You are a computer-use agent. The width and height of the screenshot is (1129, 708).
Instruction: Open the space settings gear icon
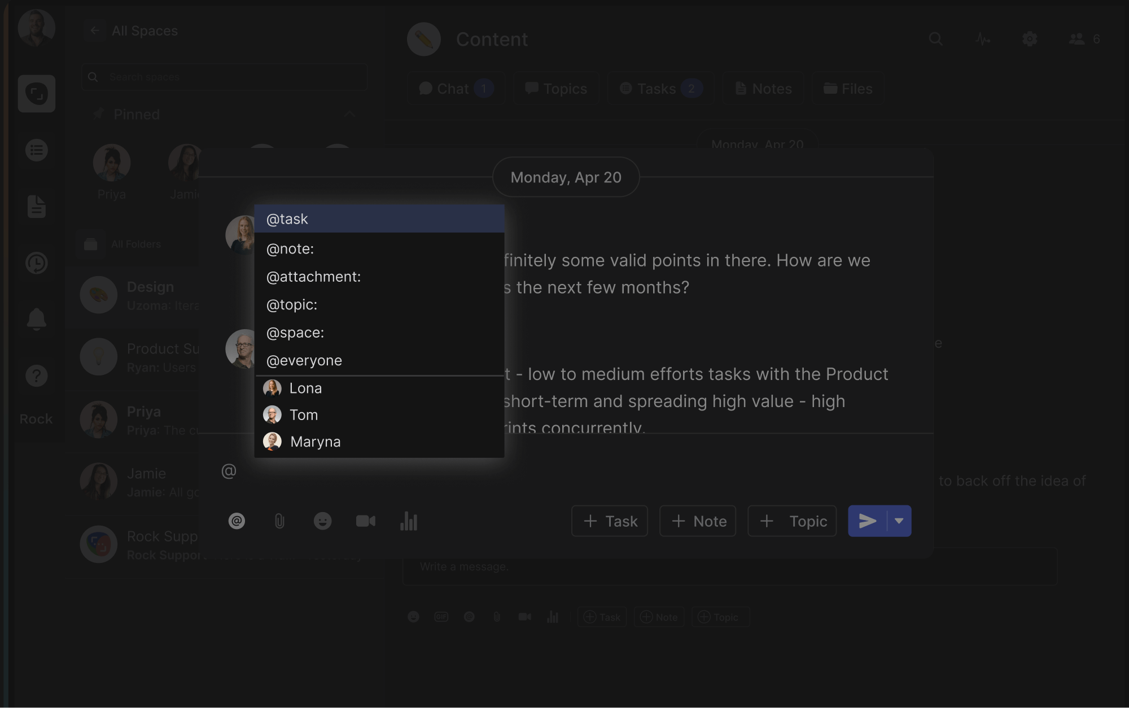pyautogui.click(x=1030, y=39)
